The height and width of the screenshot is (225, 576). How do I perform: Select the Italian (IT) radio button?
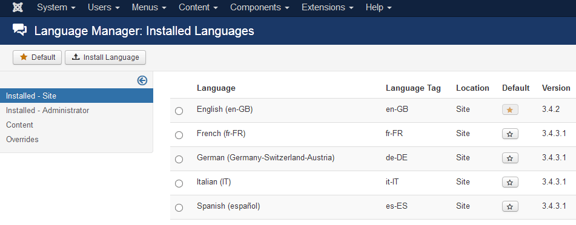pos(179,183)
